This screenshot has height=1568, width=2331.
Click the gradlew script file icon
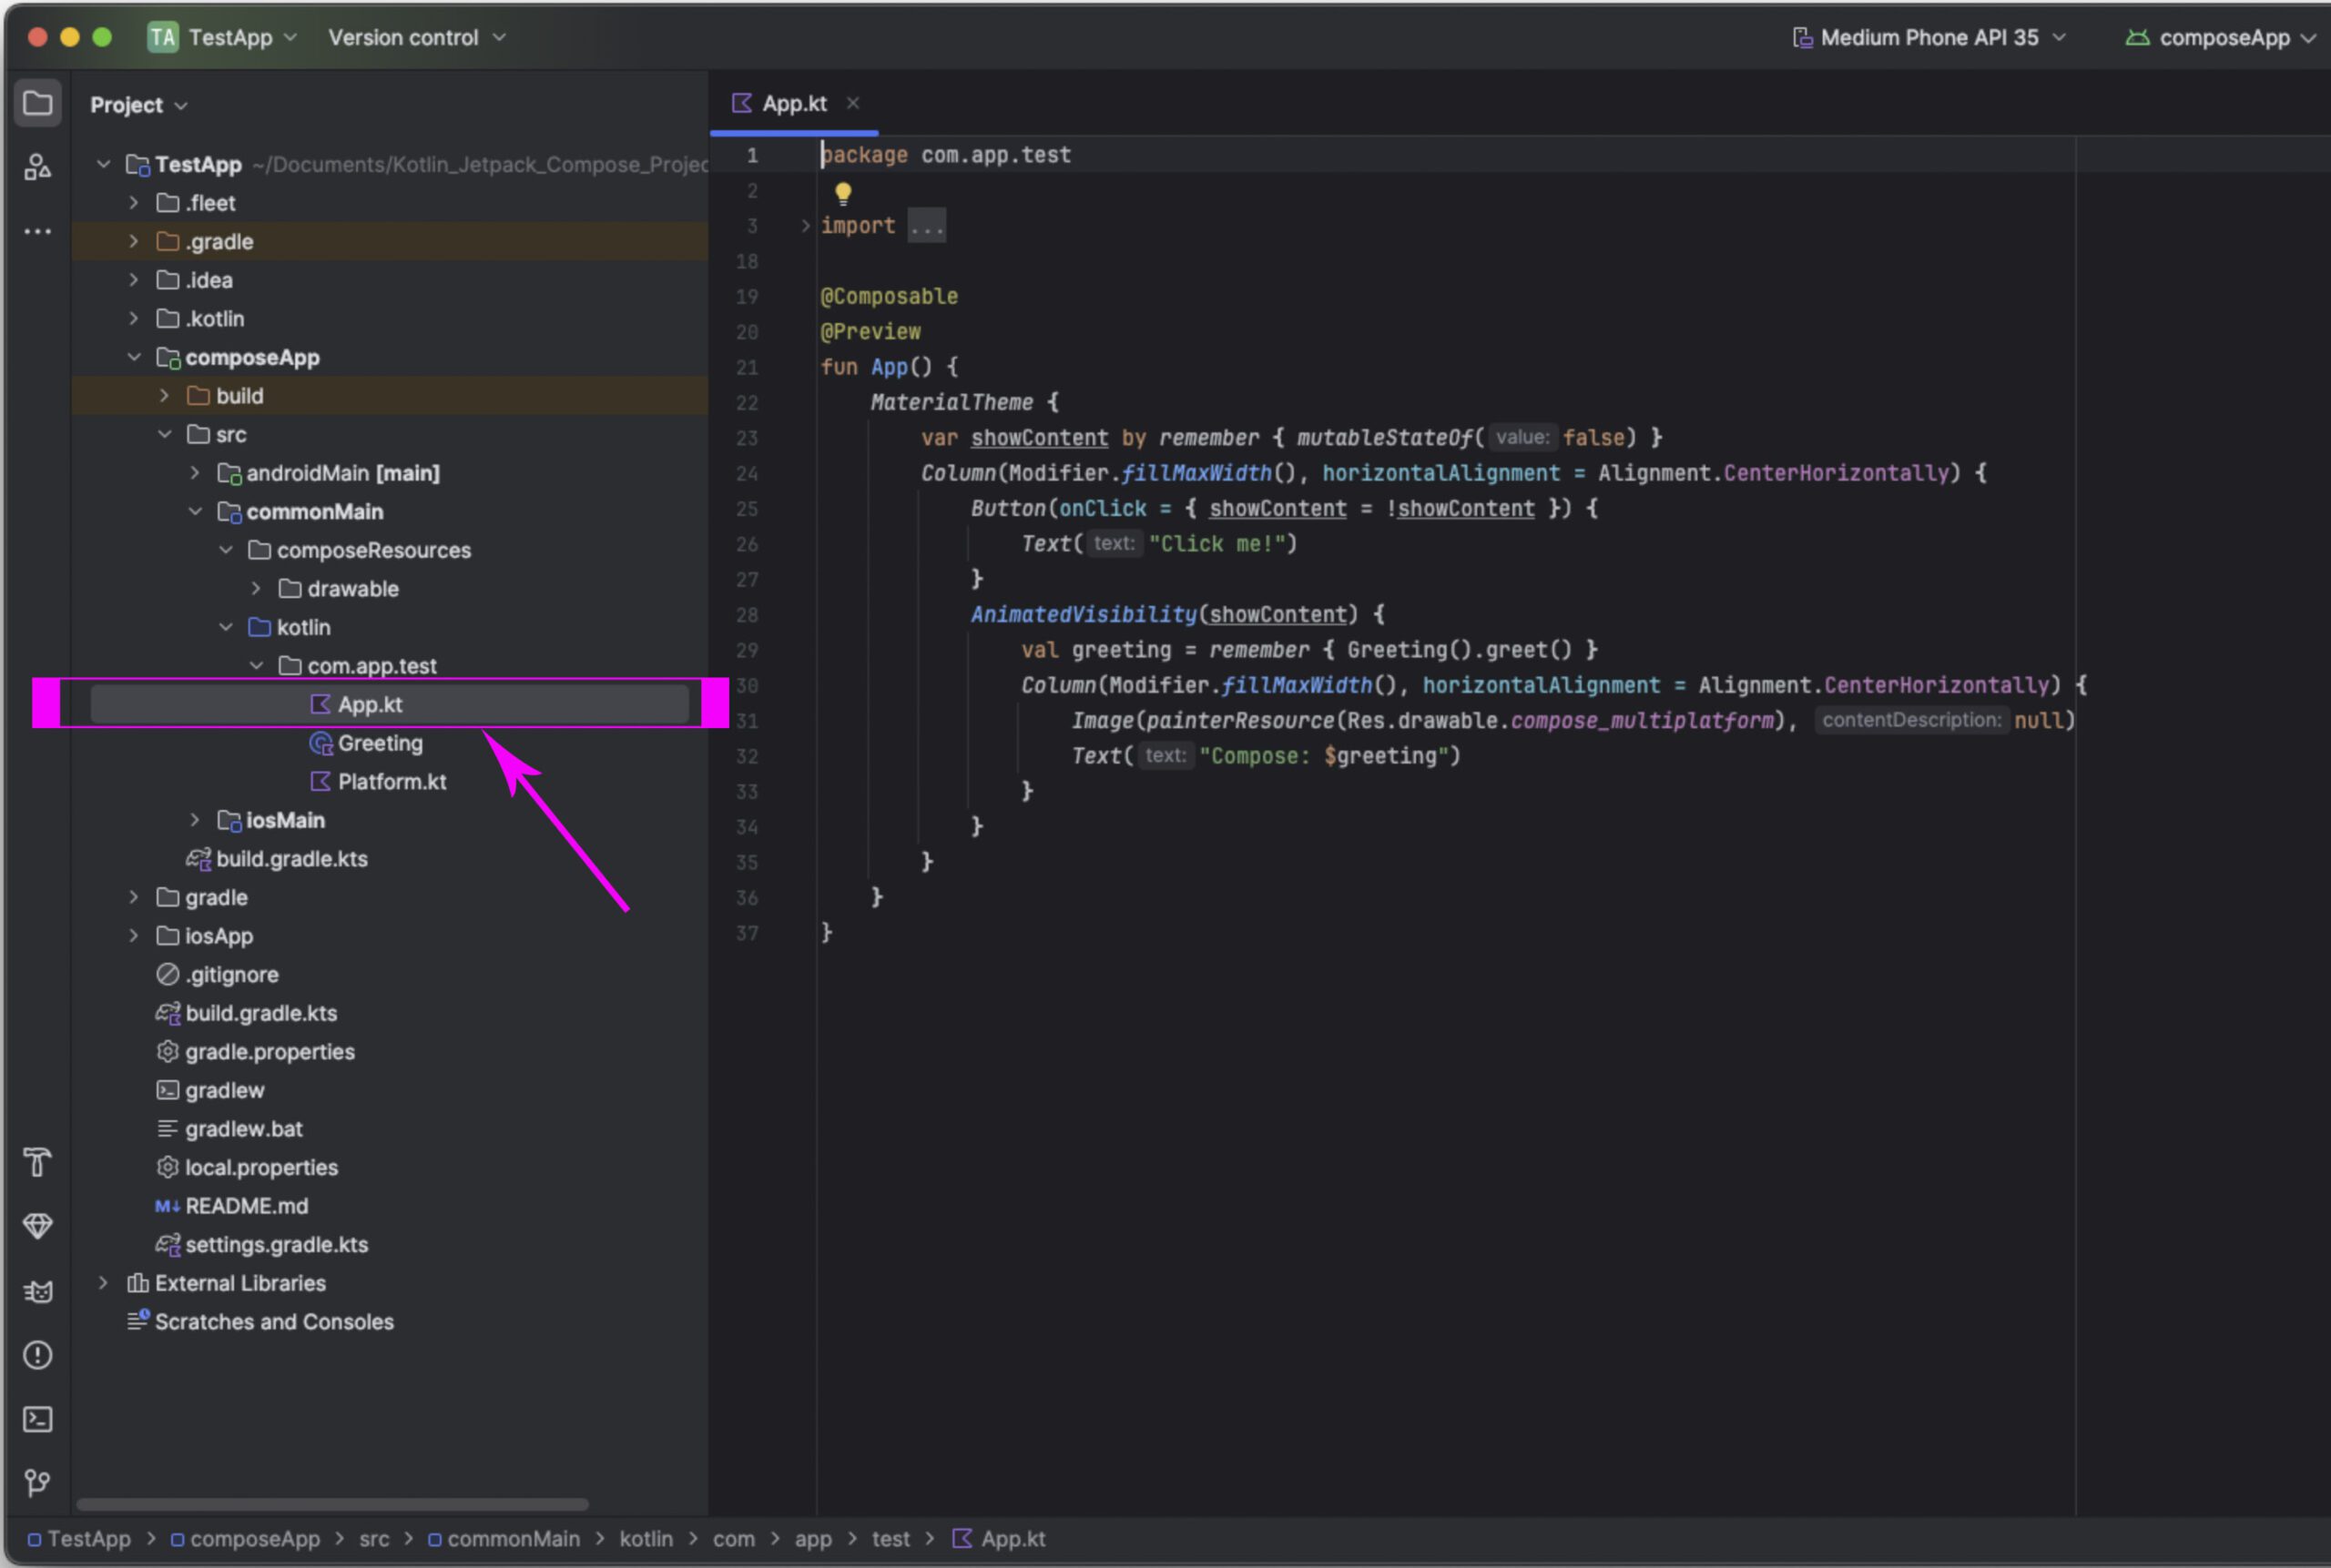click(x=167, y=1090)
